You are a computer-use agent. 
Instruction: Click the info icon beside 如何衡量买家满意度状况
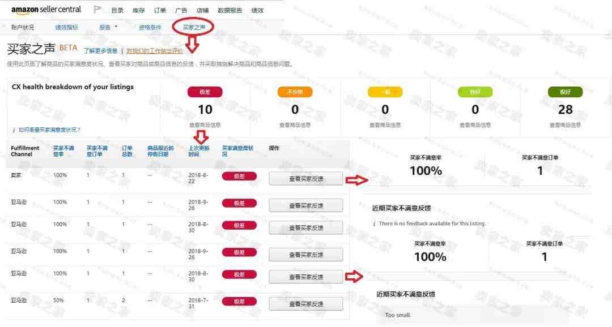14,130
